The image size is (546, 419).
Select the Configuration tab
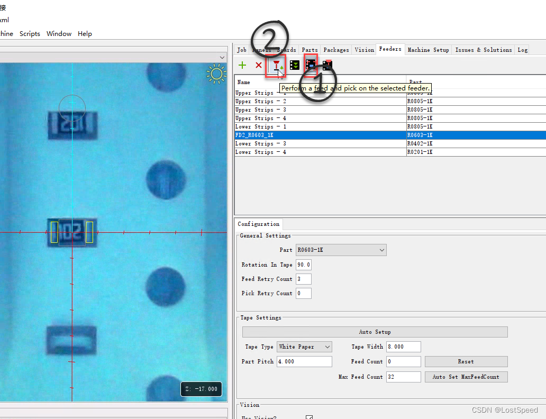258,224
